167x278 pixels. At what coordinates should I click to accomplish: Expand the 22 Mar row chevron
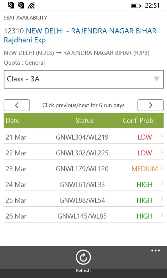coord(162,152)
